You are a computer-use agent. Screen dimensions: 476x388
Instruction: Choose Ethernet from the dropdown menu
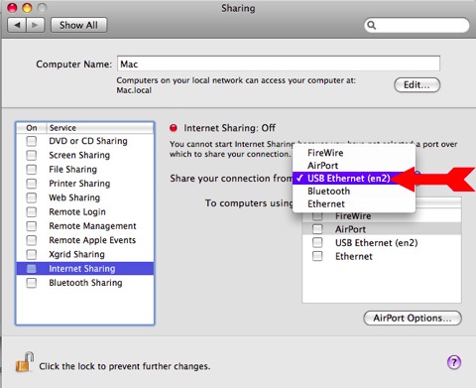[354, 203]
